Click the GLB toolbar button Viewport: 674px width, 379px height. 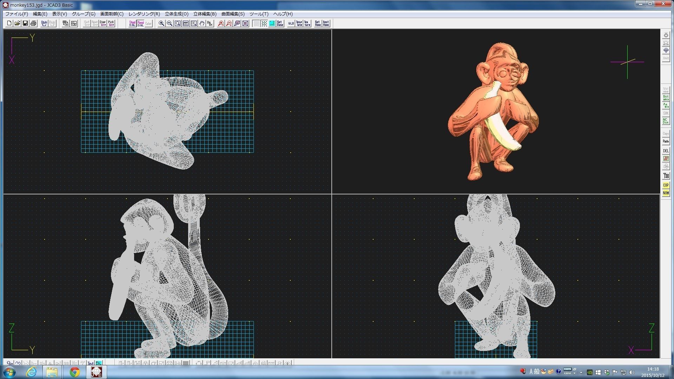point(291,24)
